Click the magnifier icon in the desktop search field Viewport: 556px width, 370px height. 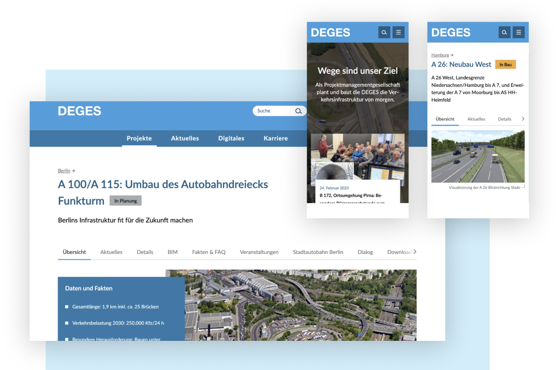pyautogui.click(x=298, y=111)
